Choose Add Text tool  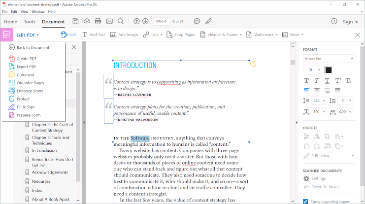(94, 34)
